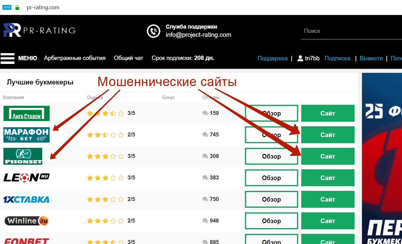
Task: Open Сайт for Leon.ru
Action: [328, 178]
